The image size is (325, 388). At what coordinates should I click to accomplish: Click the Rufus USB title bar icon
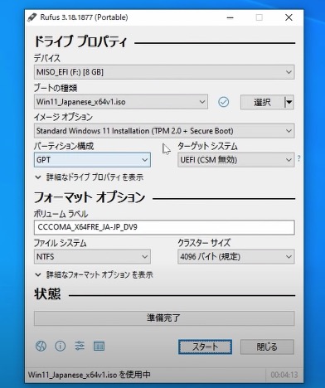[x=32, y=17]
